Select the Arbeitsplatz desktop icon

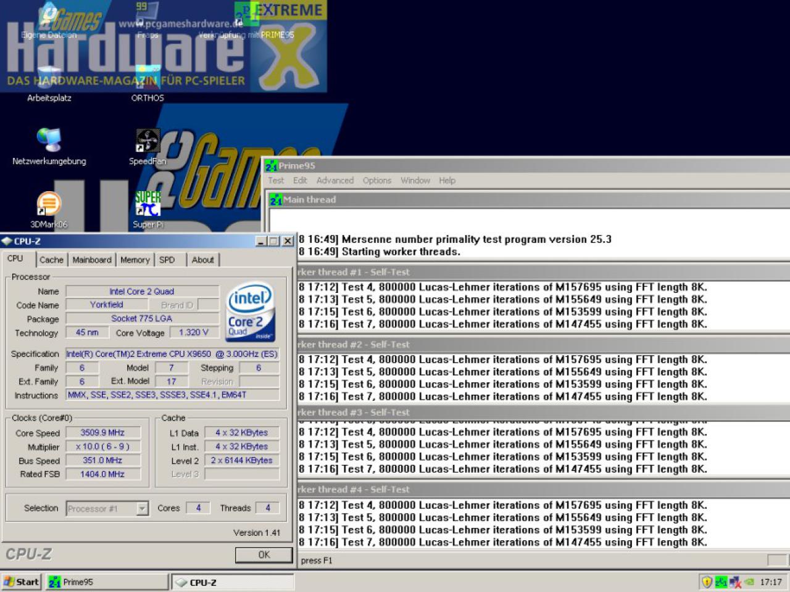click(49, 83)
